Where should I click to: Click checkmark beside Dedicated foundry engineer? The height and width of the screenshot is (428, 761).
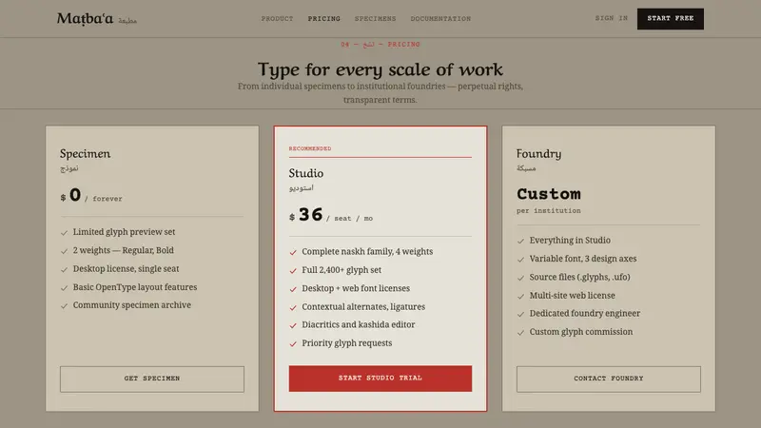click(520, 315)
